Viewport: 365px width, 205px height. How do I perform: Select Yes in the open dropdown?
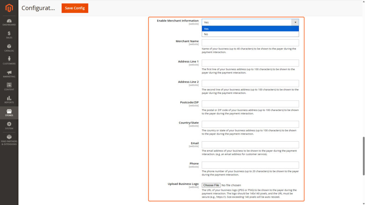(x=250, y=29)
